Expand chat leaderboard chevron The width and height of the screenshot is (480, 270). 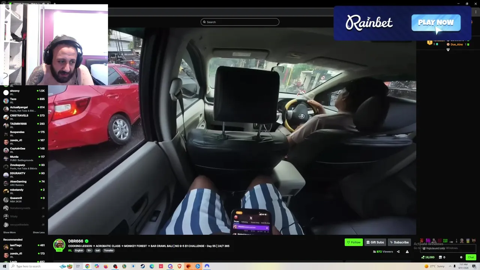(x=448, y=50)
